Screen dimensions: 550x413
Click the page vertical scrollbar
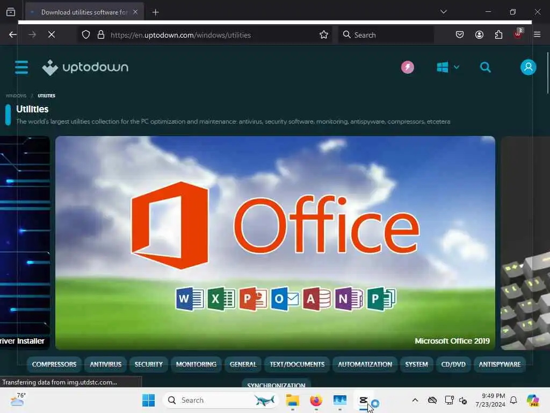point(547,73)
